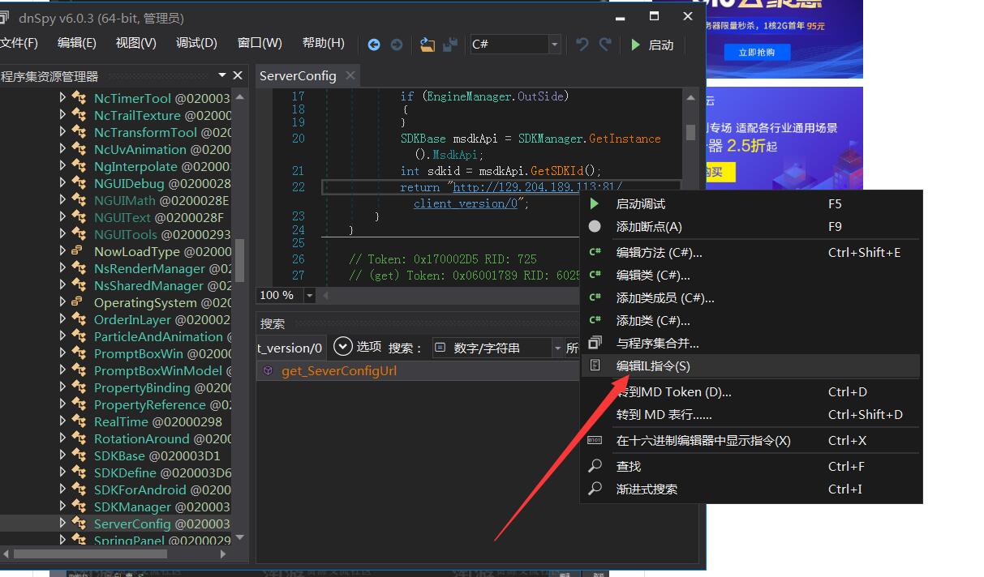Click the undo icon in toolbar
984x577 pixels.
(x=582, y=45)
